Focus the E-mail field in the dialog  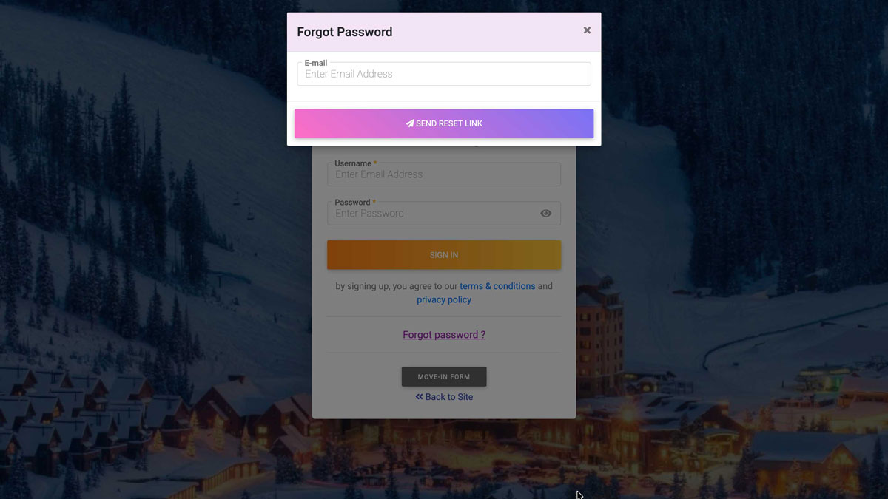coord(444,74)
